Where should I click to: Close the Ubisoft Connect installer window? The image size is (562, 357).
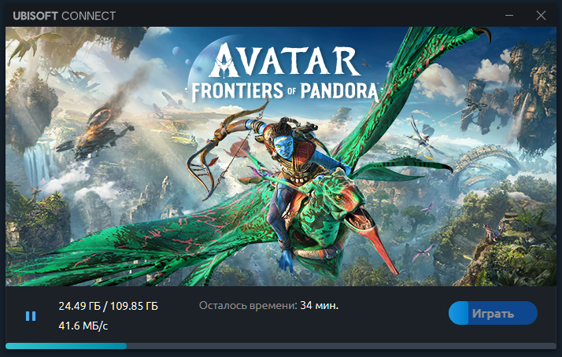(x=541, y=16)
